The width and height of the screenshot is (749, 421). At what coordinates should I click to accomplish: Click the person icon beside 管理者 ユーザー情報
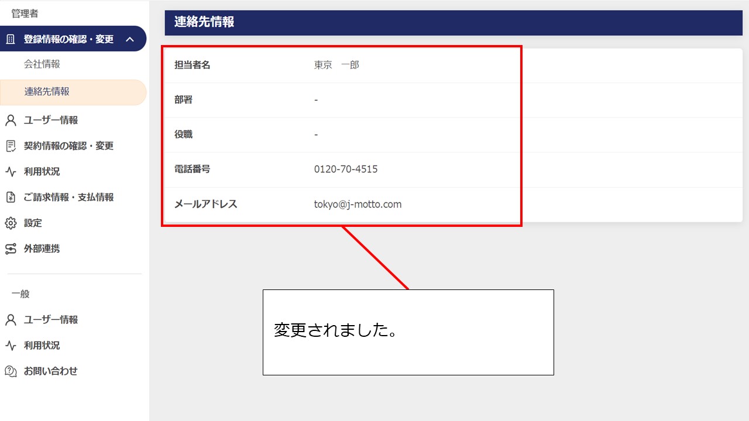point(10,120)
